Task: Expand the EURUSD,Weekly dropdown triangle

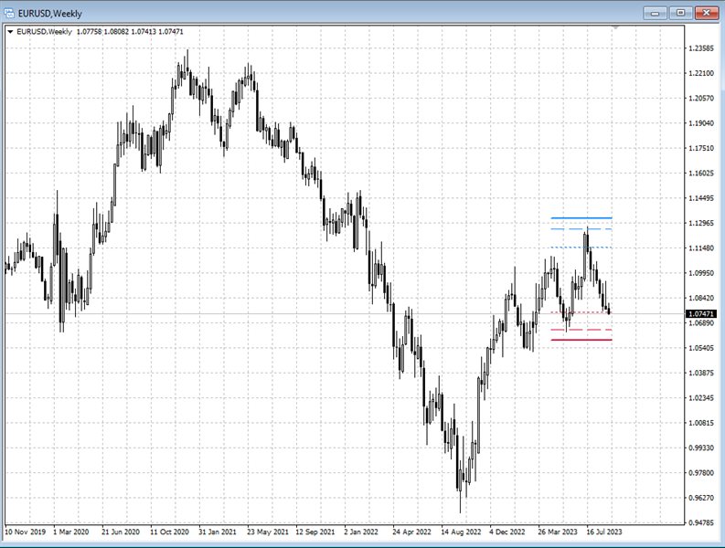Action: pyautogui.click(x=10, y=32)
